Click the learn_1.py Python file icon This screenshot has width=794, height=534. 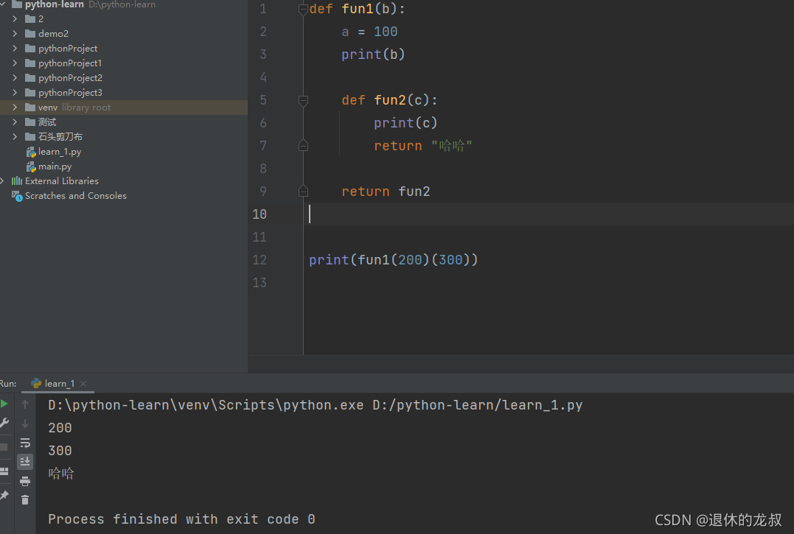(x=31, y=152)
